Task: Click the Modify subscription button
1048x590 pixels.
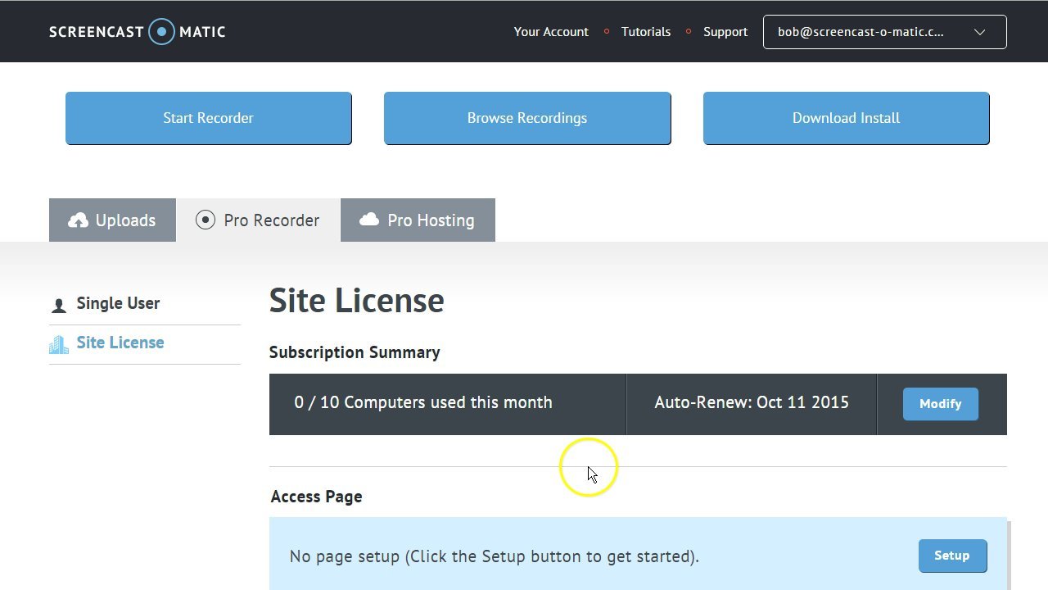Action: click(x=941, y=404)
